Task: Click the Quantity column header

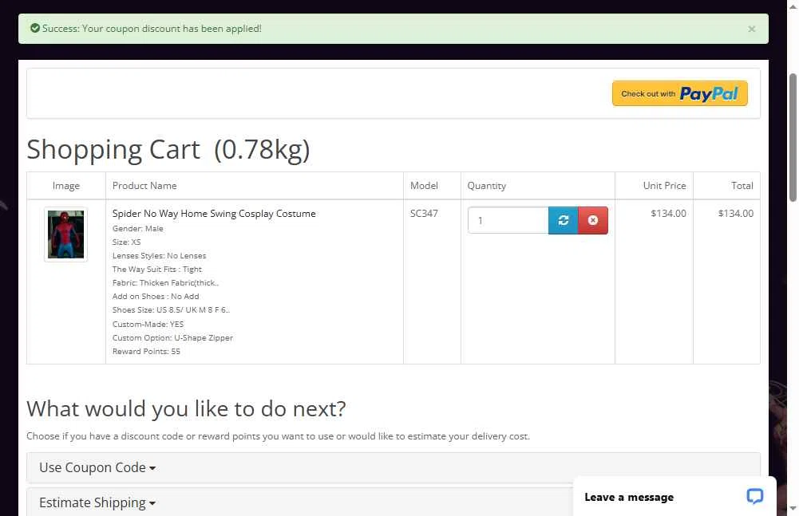Action: click(x=487, y=186)
